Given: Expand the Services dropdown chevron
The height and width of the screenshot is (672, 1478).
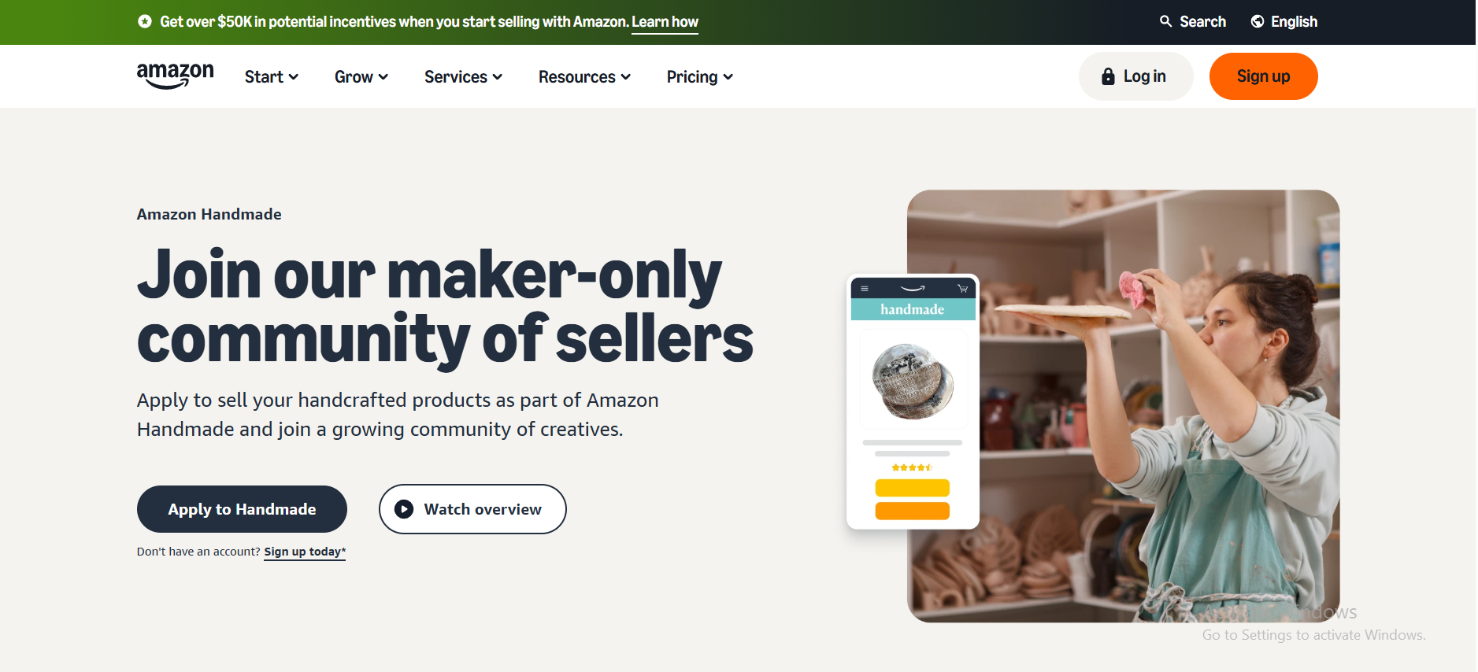Looking at the screenshot, I should tap(498, 77).
